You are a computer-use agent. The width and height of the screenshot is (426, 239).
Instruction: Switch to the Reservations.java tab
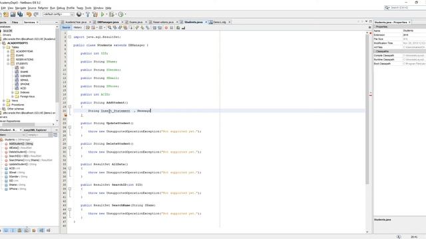pos(163,22)
